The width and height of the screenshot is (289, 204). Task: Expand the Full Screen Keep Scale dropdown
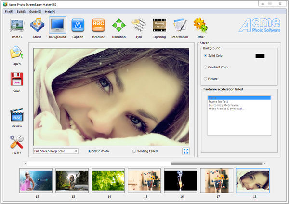coord(55,151)
